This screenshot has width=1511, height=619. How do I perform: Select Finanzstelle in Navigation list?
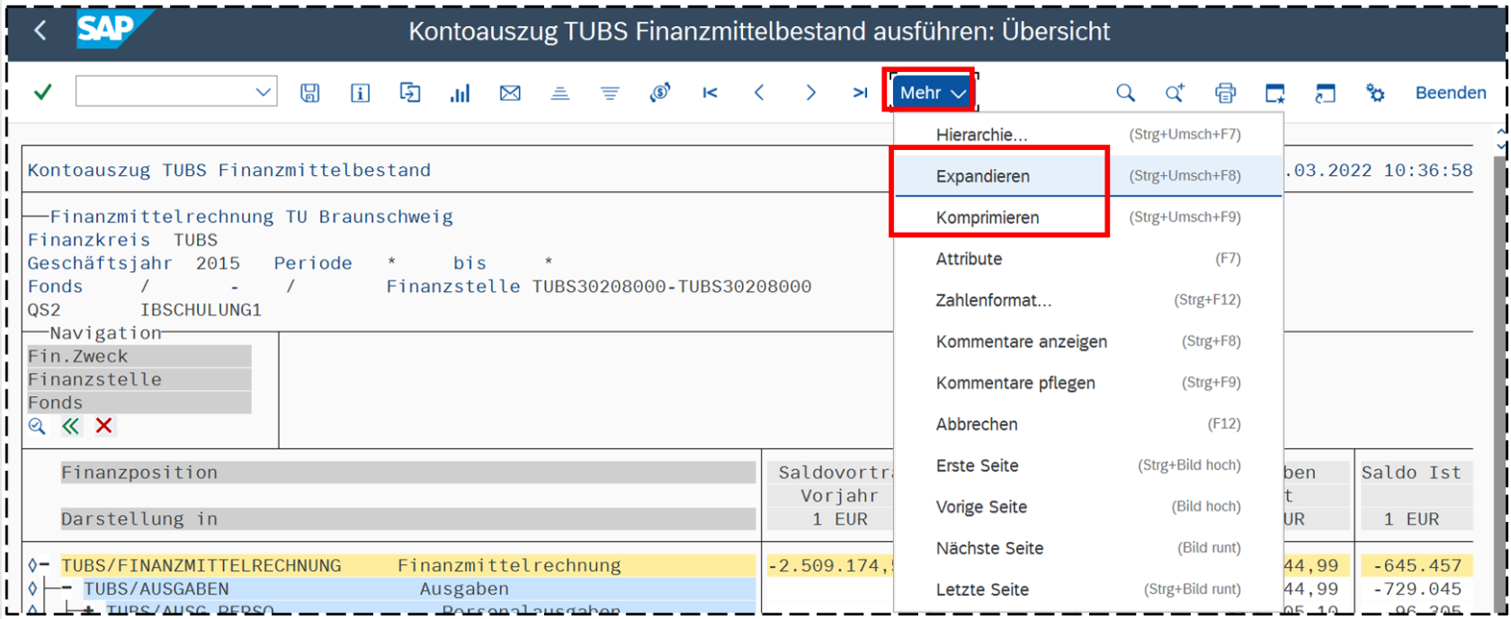point(95,380)
